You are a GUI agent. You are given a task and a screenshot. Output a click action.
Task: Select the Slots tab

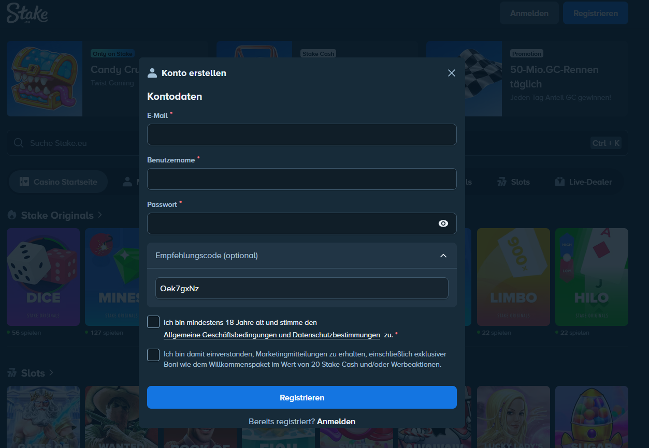pos(513,182)
